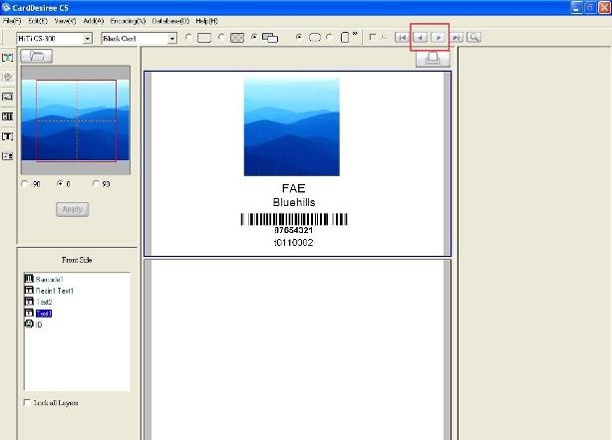Click the search record magnifier icon

473,38
